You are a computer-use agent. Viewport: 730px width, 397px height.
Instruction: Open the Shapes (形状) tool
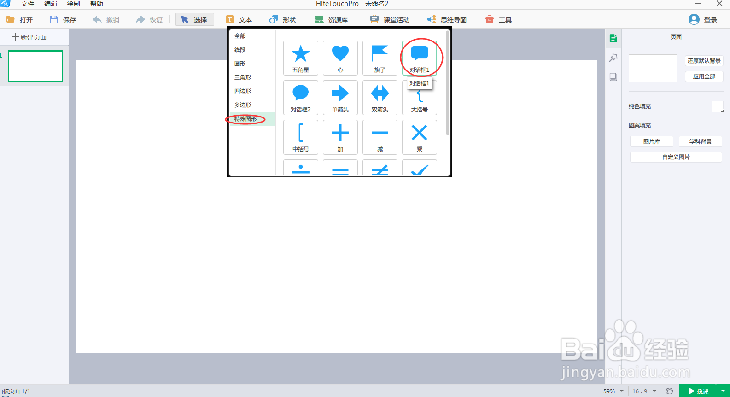[283, 20]
